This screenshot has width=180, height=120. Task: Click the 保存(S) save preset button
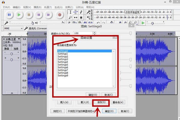coord(100,102)
